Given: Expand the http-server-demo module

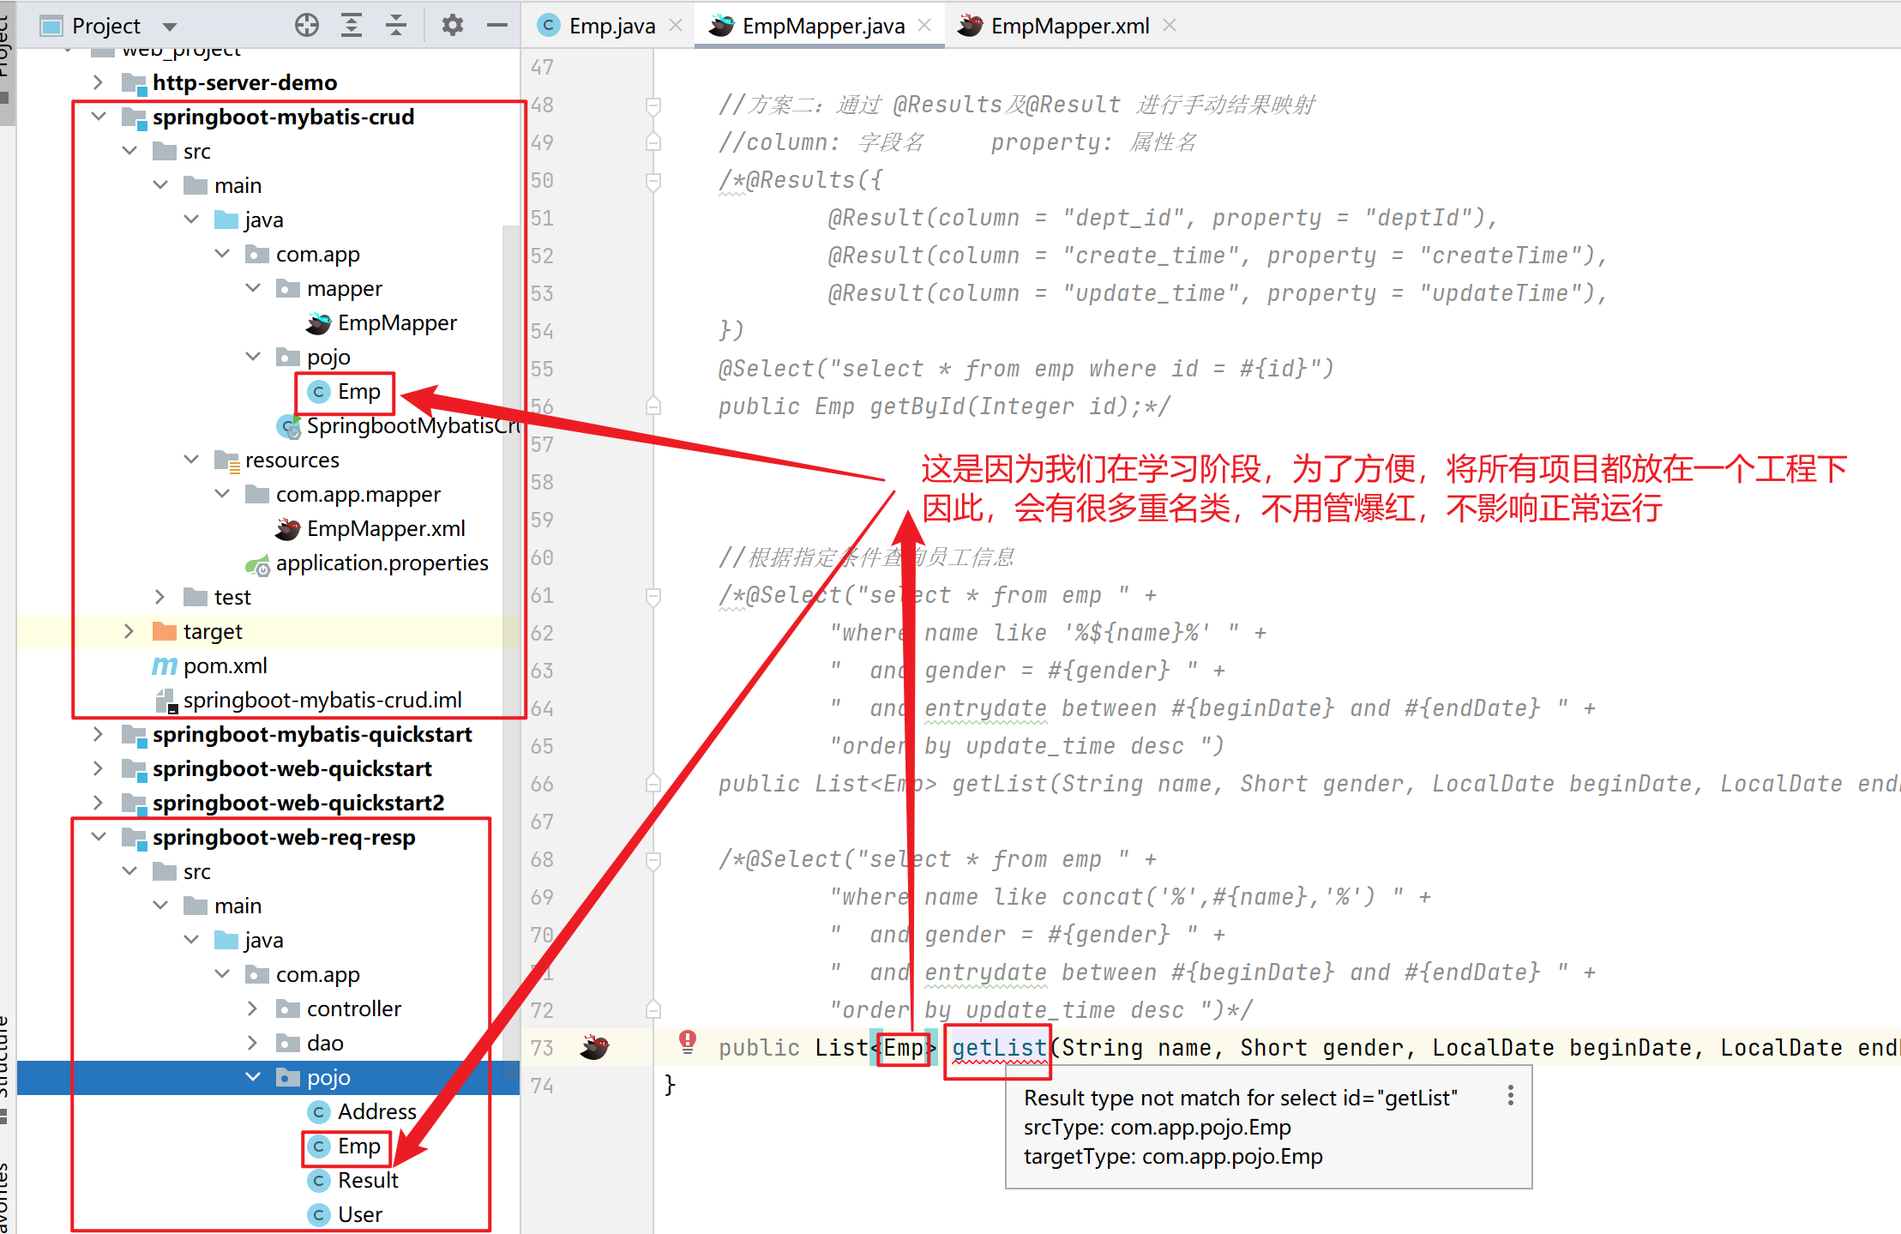Looking at the screenshot, I should (x=98, y=82).
